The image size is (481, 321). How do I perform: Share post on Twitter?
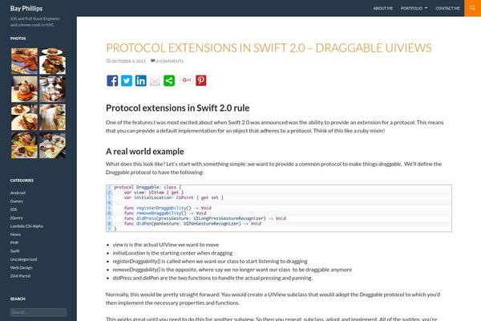point(127,81)
